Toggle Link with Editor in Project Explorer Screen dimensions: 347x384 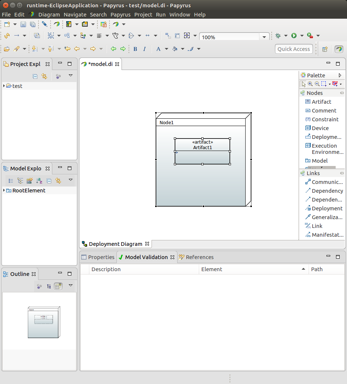coord(44,77)
